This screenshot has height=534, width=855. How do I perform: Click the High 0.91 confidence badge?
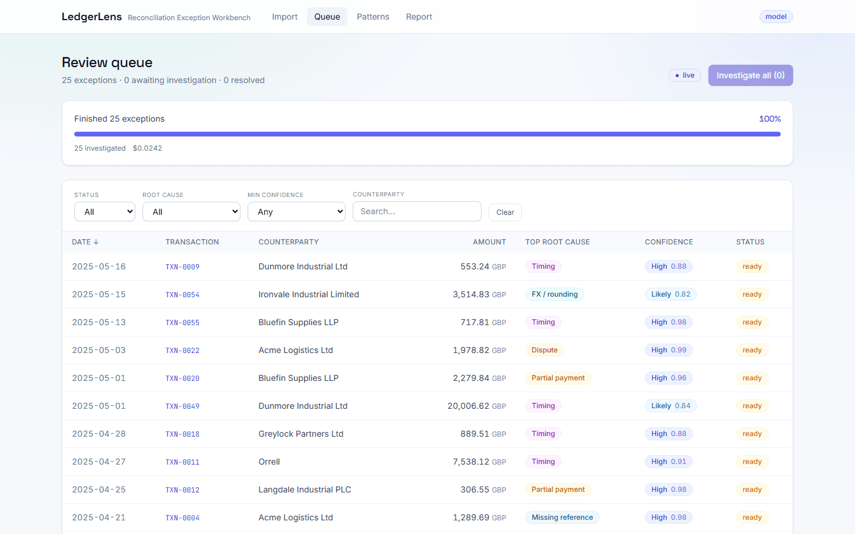pos(669,462)
